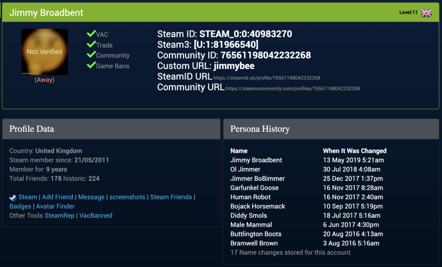
Task: Click persona name Jimmer BoBimmer
Action: 257,179
